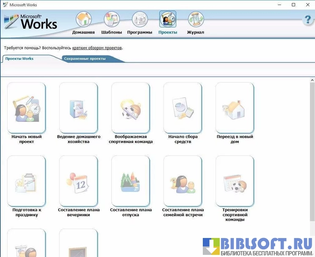Start the Начать новый проект project
Viewport: 315px width, 257px height.
pos(26,108)
